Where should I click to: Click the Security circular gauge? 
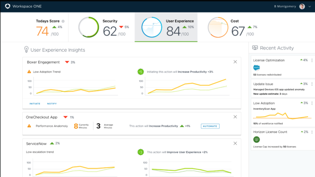tap(89, 27)
